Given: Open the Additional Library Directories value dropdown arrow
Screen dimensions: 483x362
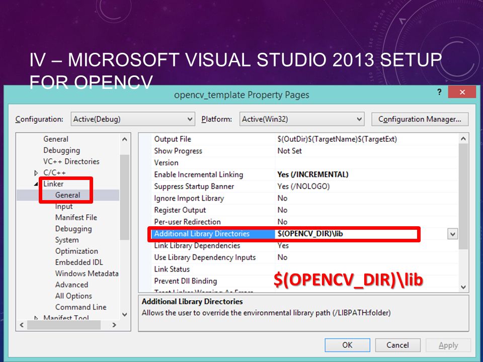Looking at the screenshot, I should point(452,234).
